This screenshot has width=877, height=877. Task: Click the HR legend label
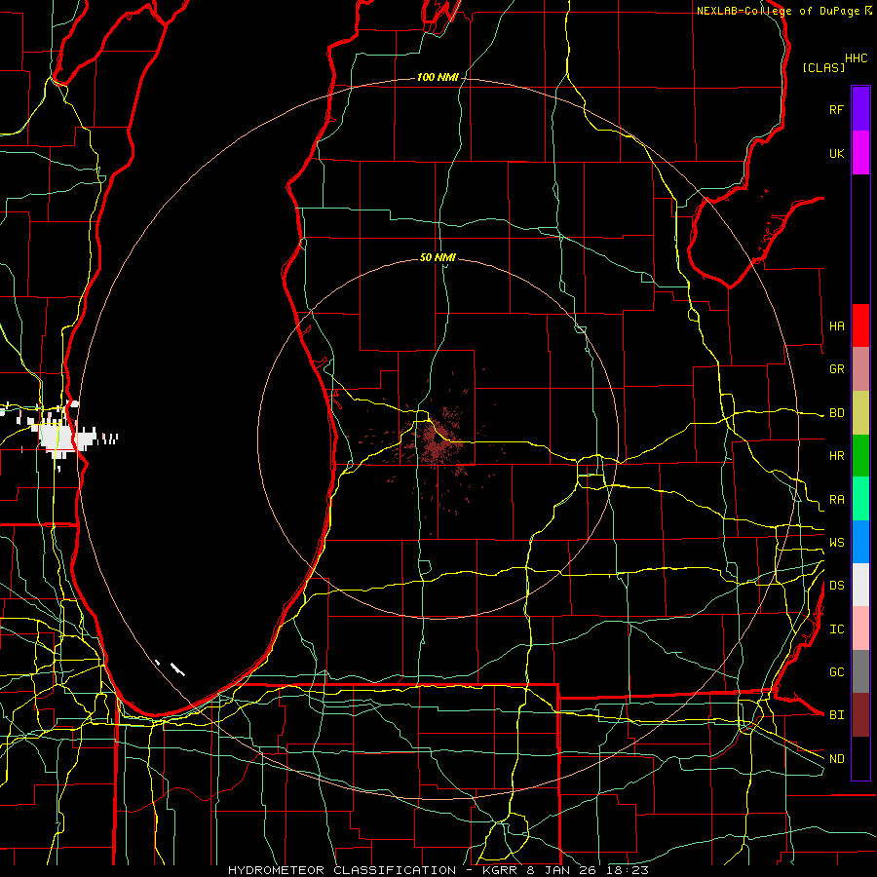tap(836, 456)
